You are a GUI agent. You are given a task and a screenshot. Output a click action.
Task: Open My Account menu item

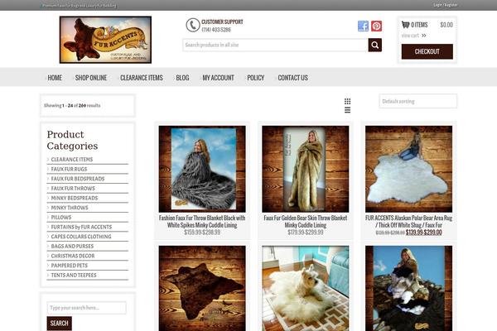coord(218,78)
